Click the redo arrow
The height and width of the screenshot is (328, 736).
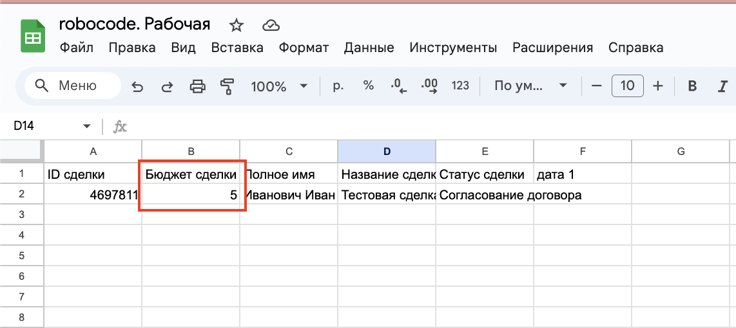(x=167, y=86)
